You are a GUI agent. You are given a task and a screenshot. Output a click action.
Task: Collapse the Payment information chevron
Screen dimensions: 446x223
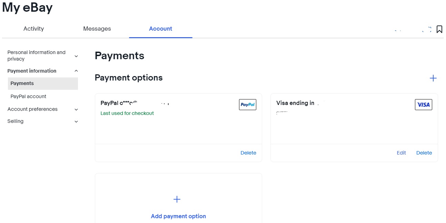(x=76, y=71)
